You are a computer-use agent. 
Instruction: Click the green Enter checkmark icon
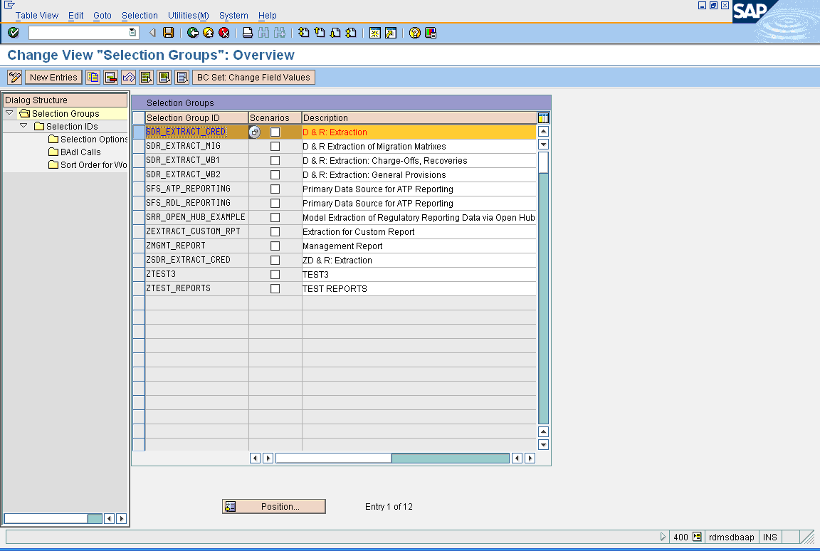13,33
